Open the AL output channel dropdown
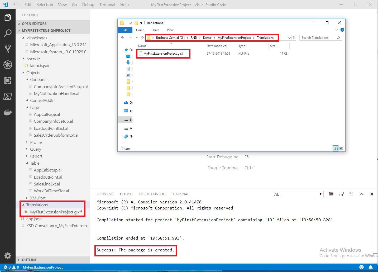Screen dimensions: 378x272 (298, 194)
